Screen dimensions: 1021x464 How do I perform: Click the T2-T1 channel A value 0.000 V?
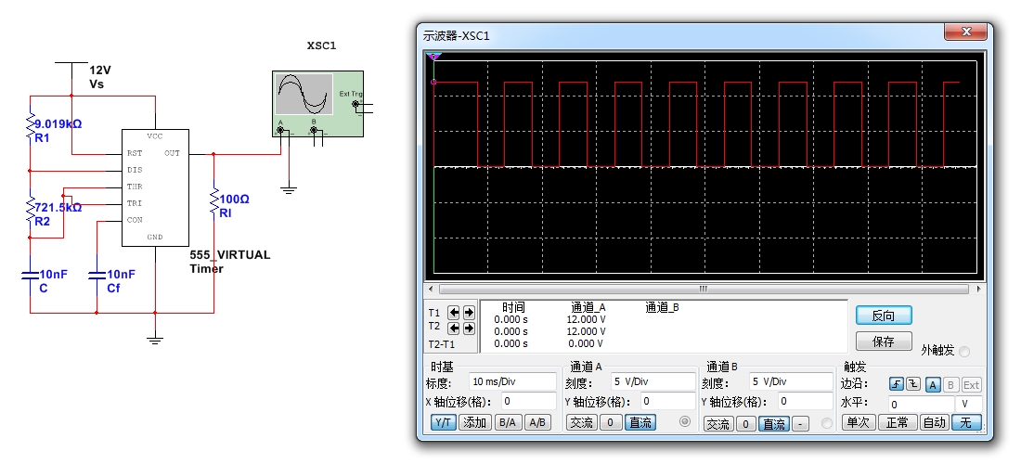click(x=586, y=343)
